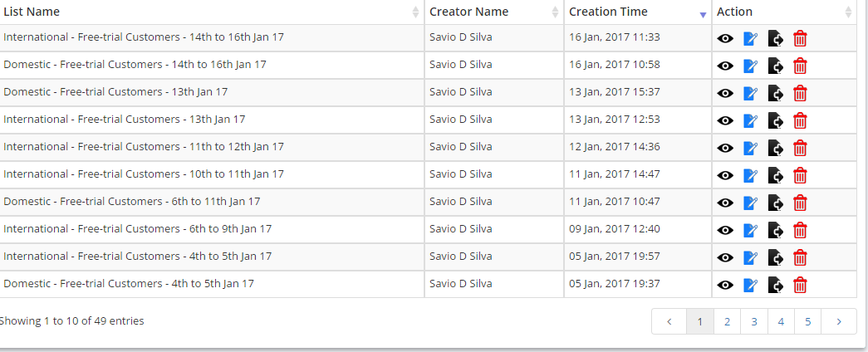Screen dimensions: 868x352
Task: Export the Domestic 13th Jan 17 list
Action: click(776, 93)
